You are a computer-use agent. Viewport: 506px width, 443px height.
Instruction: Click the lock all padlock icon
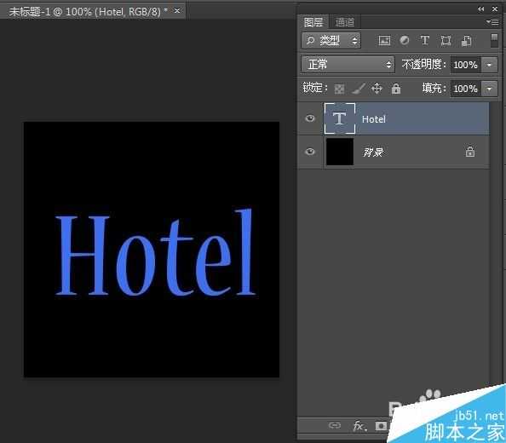(x=396, y=89)
